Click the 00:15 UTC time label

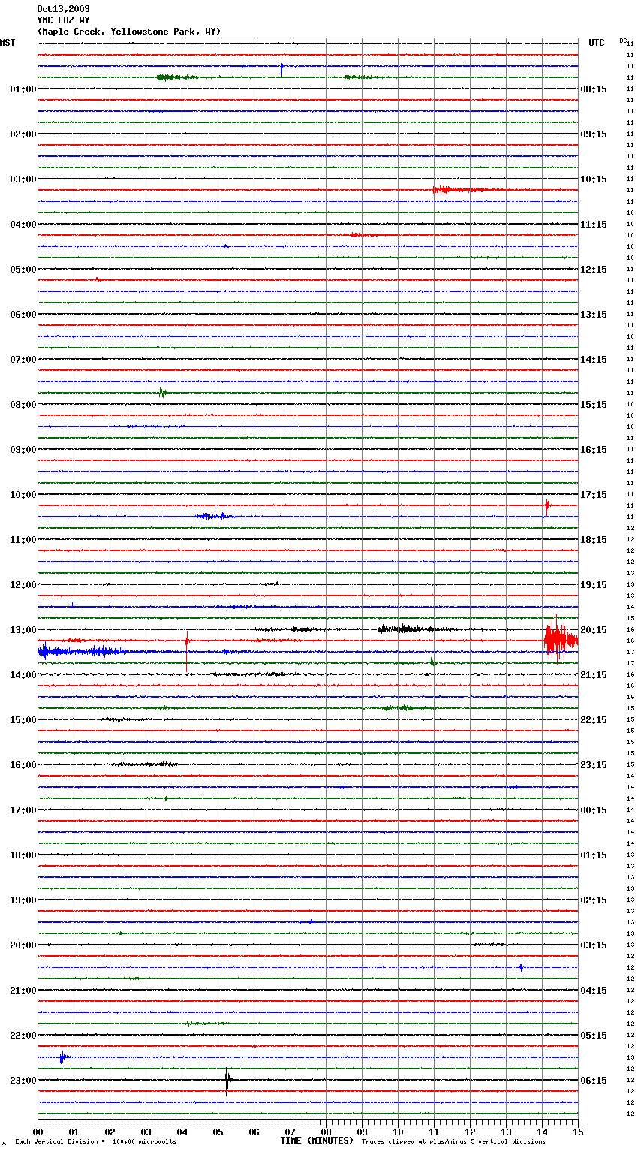594,810
